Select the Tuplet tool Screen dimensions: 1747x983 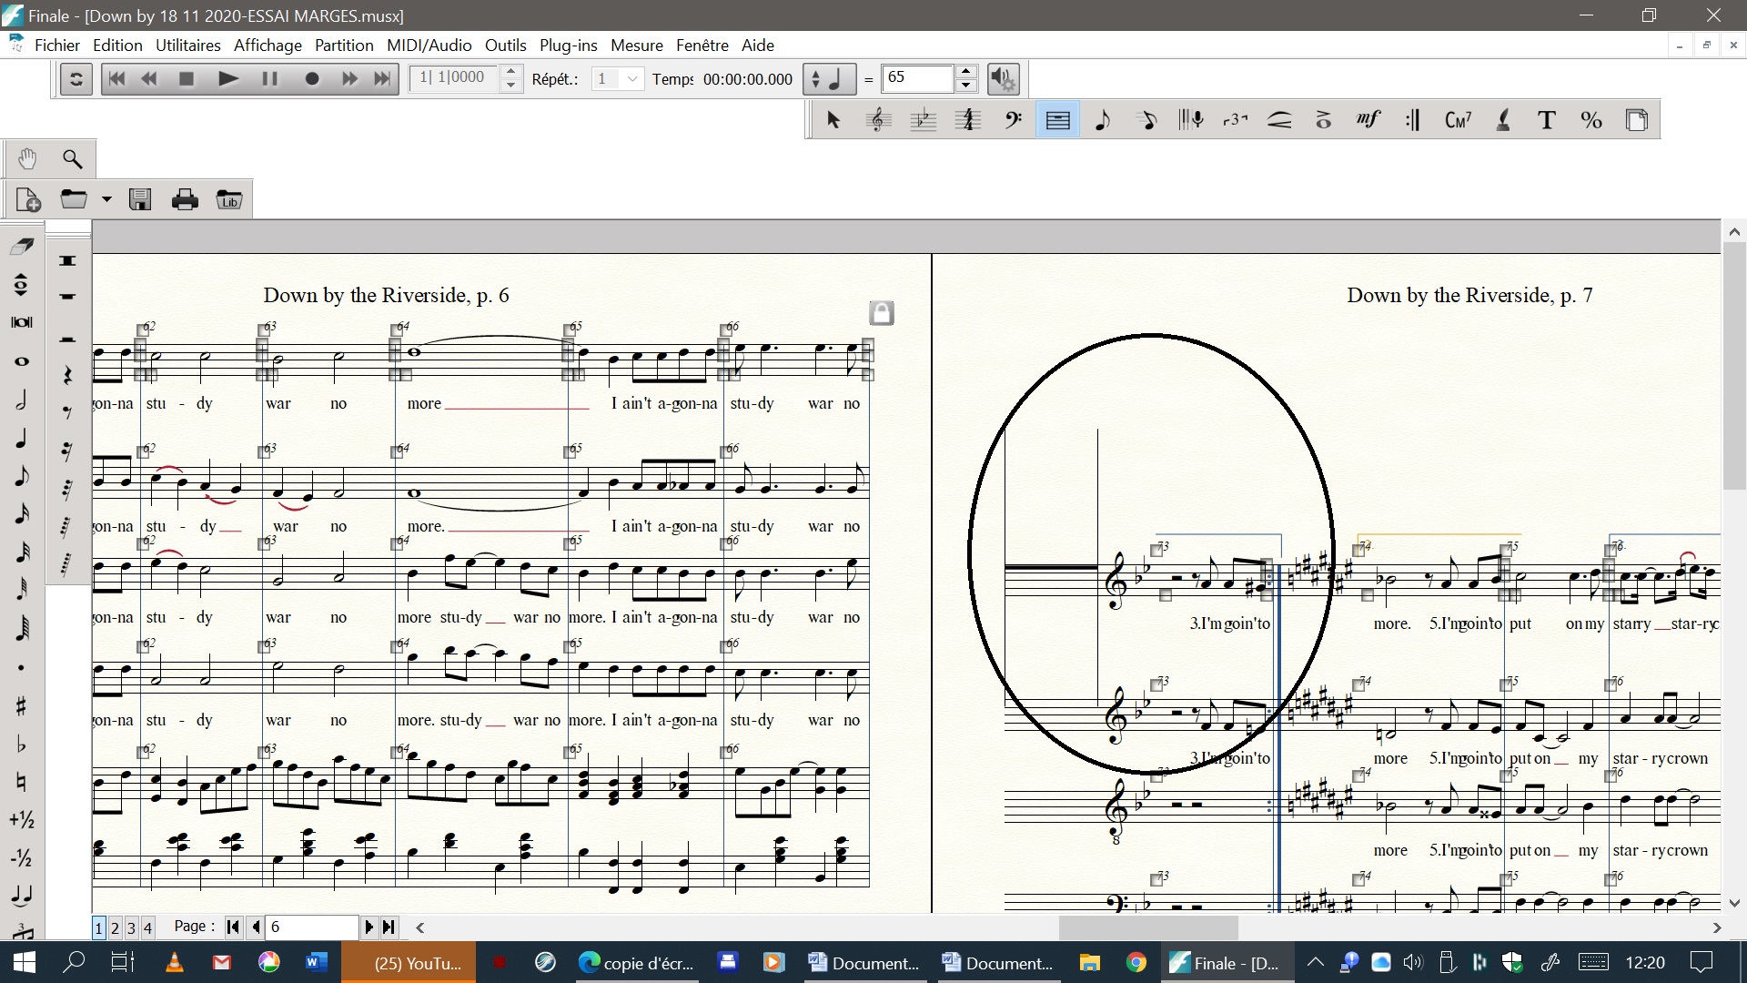tap(1235, 120)
